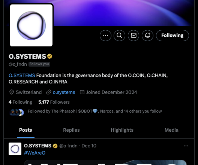Click the link chain icon beside website
Image resolution: width=198 pixels, height=165 pixels.
click(49, 92)
